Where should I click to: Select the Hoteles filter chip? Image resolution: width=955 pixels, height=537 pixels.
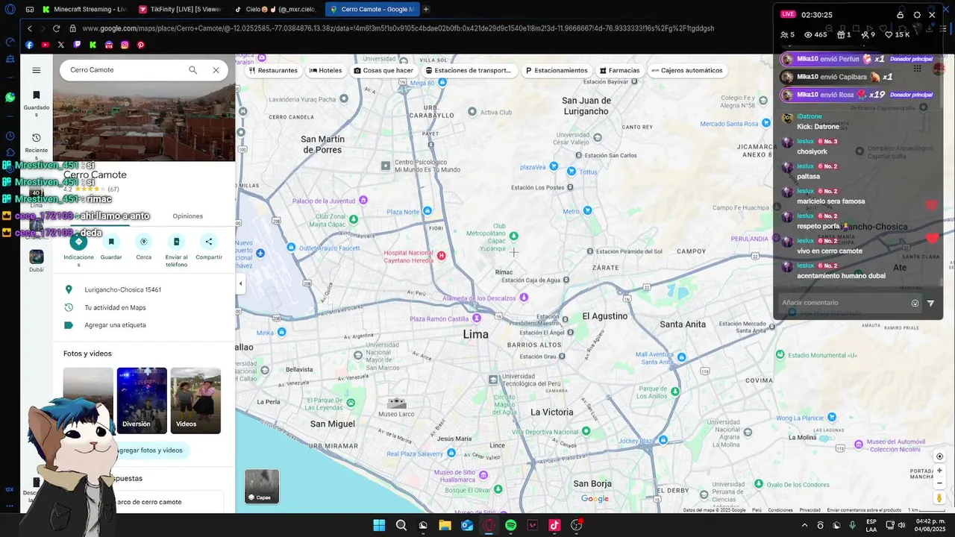point(325,70)
